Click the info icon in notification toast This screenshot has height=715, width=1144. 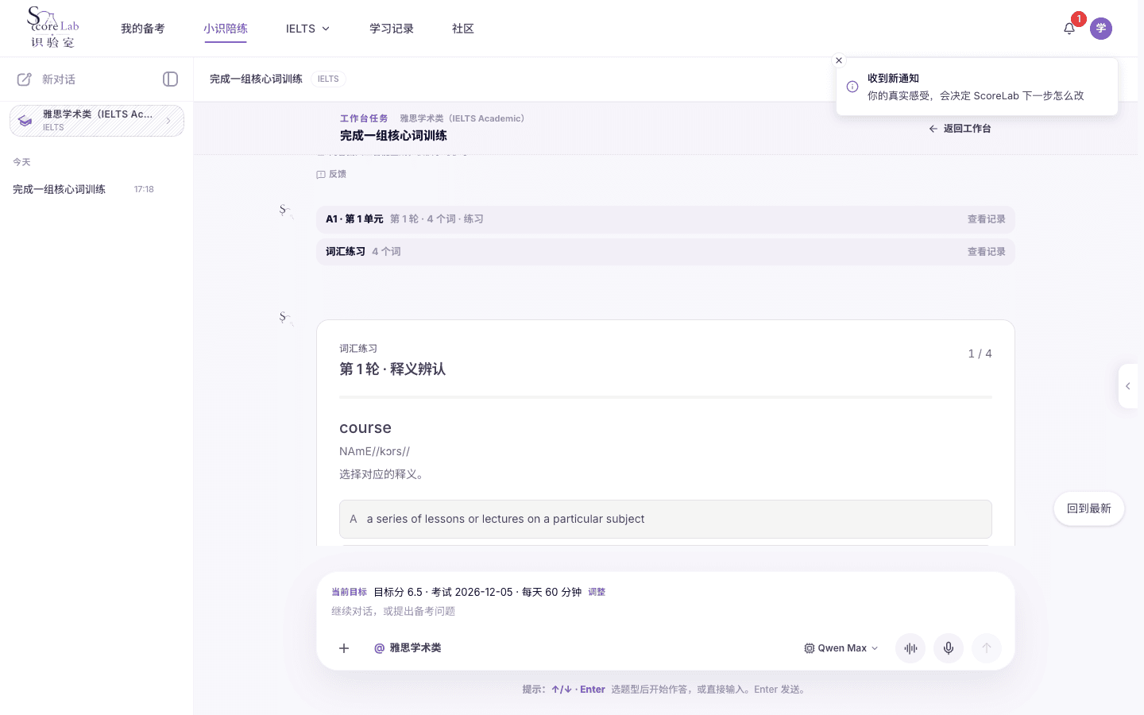852,87
